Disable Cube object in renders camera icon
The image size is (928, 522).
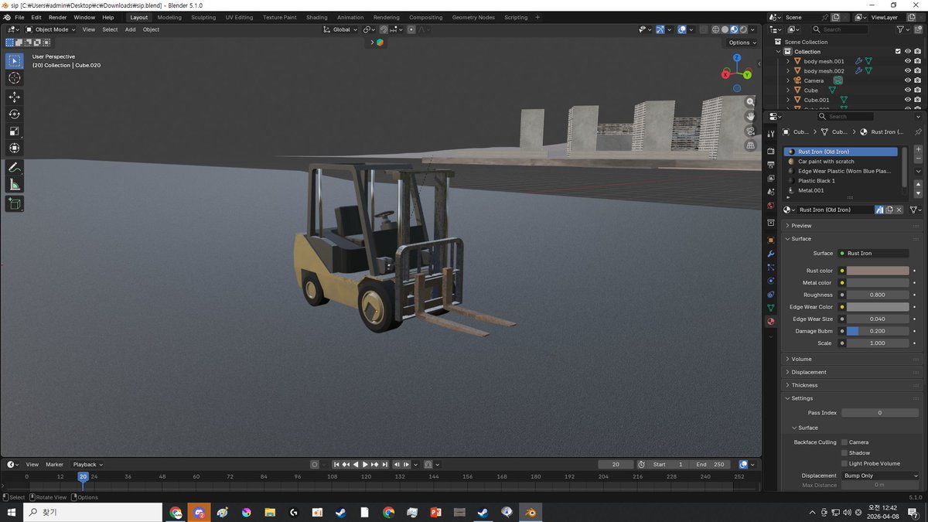coord(917,90)
